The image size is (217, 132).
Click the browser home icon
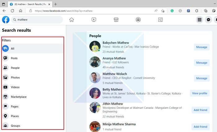pyautogui.click(x=20, y=11)
